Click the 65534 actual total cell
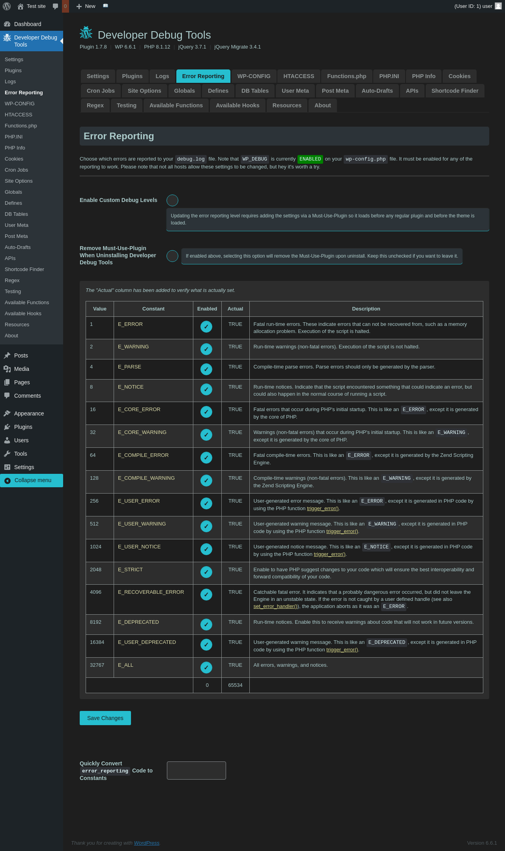This screenshot has width=505, height=851. [x=235, y=685]
